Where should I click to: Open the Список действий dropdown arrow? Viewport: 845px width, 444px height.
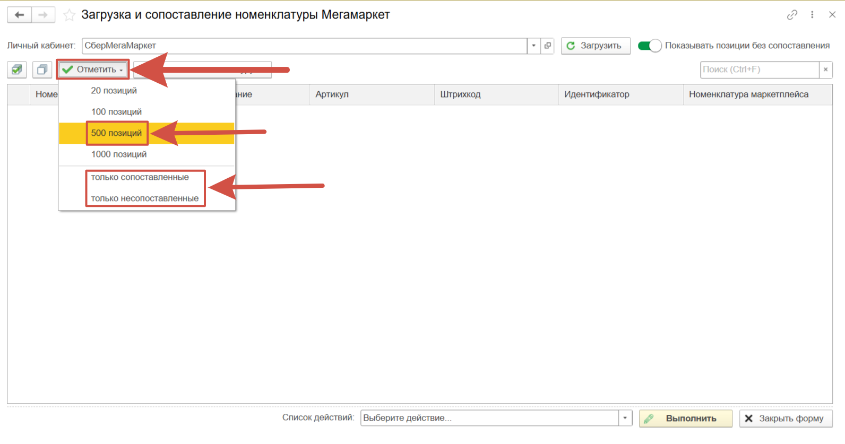[x=625, y=418]
